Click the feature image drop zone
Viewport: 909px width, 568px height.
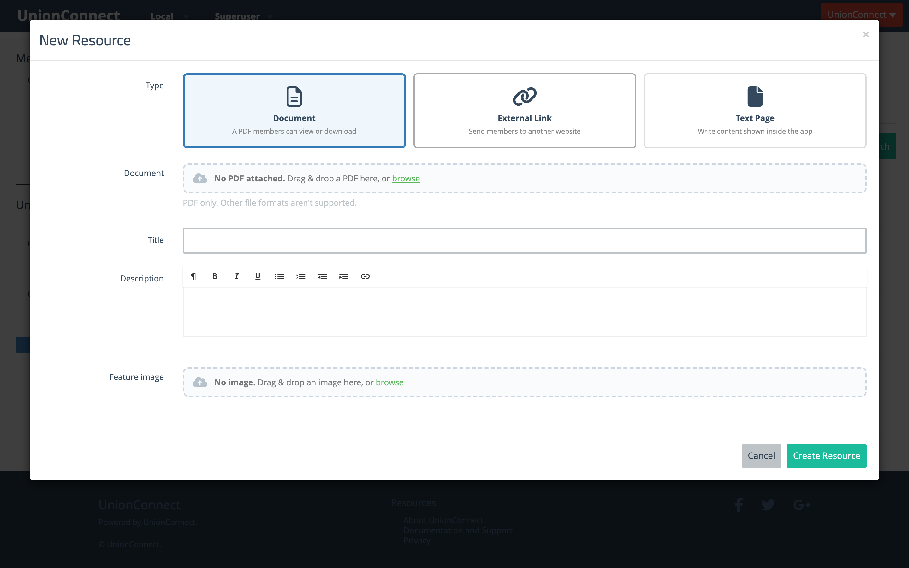tap(524, 382)
